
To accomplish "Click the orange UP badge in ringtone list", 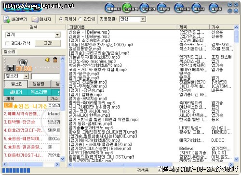I will click(8, 105).
